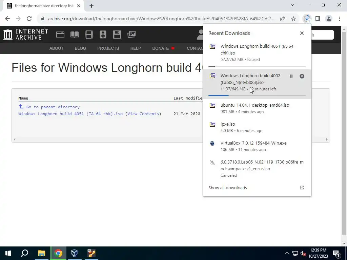Click VirtualBox installer file icon
The image size is (347, 260).
pyautogui.click(x=212, y=144)
